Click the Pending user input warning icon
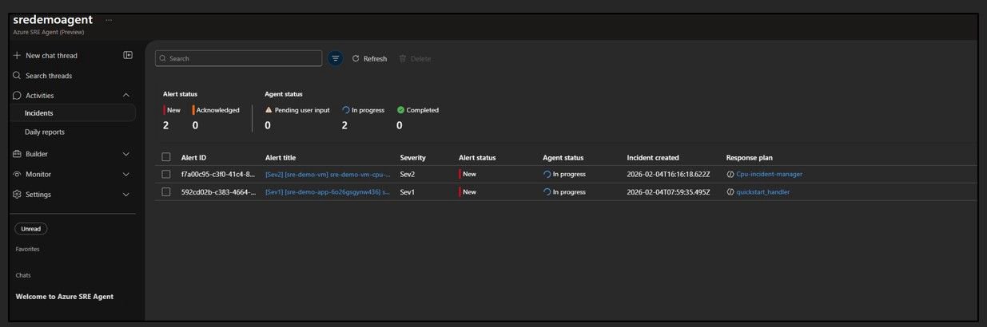This screenshot has width=987, height=327. pos(269,110)
